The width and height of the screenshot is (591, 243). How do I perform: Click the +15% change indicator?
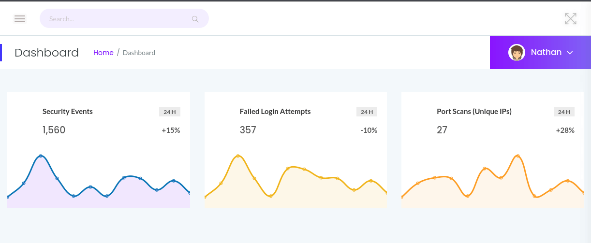coord(171,130)
